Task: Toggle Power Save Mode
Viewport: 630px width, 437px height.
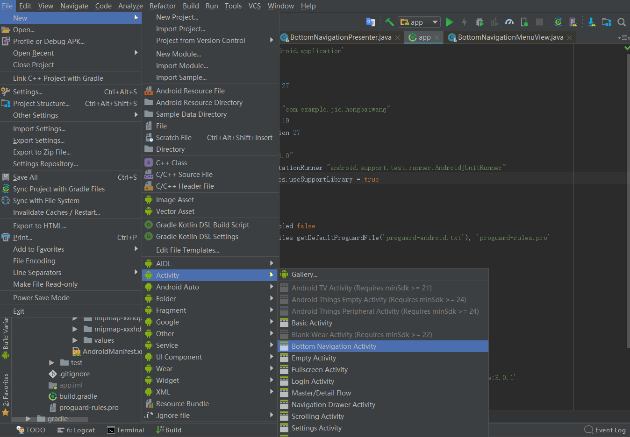Action: pos(71,298)
